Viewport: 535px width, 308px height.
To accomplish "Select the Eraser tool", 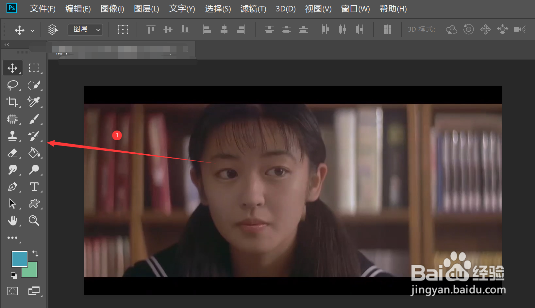I will tap(12, 153).
